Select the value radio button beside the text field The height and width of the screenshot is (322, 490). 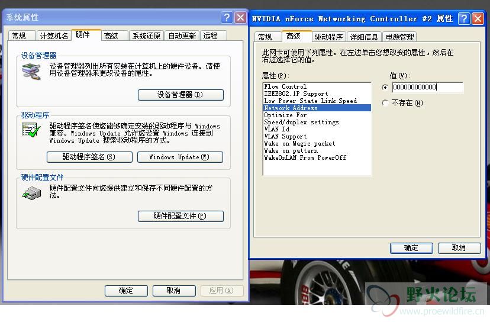pyautogui.click(x=385, y=87)
